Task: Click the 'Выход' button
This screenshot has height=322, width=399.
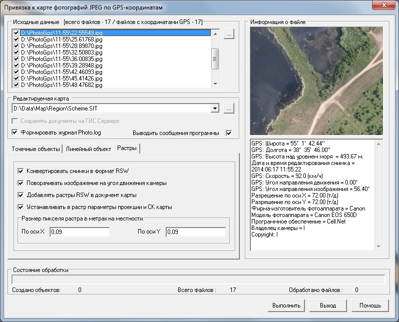Action: [327, 305]
